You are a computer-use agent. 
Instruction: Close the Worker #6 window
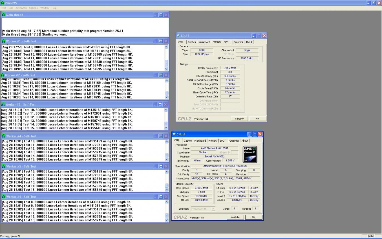pos(166,197)
